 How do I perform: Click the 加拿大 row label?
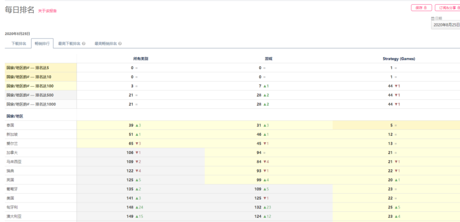click(x=11, y=153)
